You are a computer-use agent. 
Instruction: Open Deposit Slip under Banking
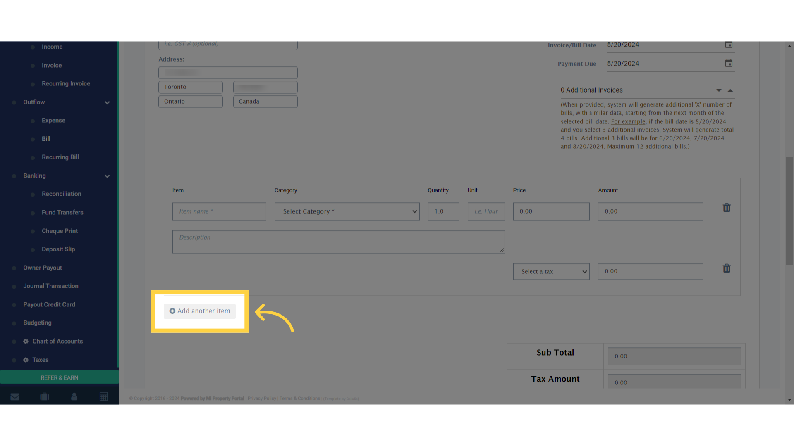pos(58,249)
